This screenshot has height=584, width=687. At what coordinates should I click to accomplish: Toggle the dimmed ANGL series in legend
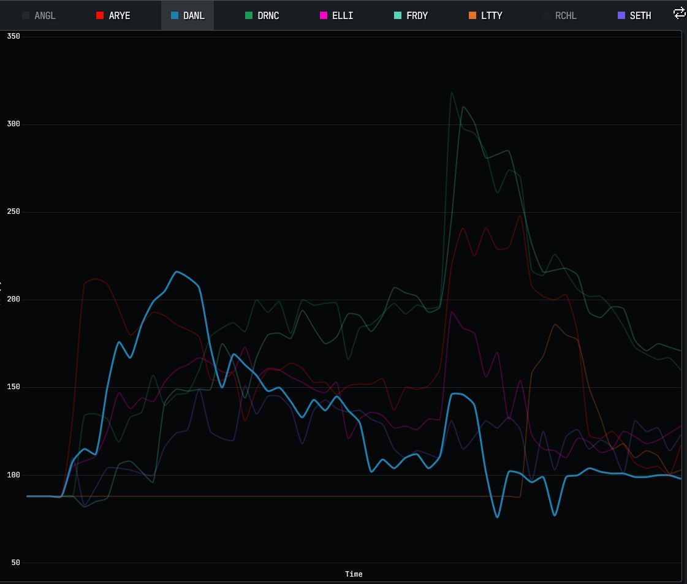(x=39, y=16)
